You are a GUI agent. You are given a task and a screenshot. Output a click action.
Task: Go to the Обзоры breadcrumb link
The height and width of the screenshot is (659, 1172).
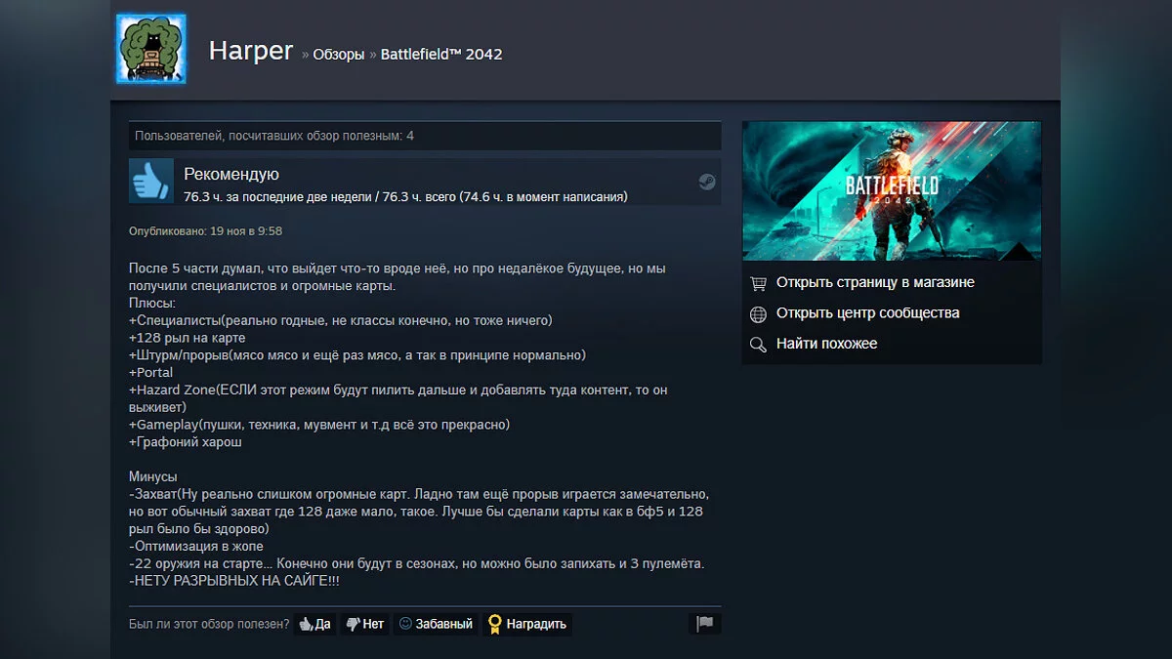coord(338,55)
